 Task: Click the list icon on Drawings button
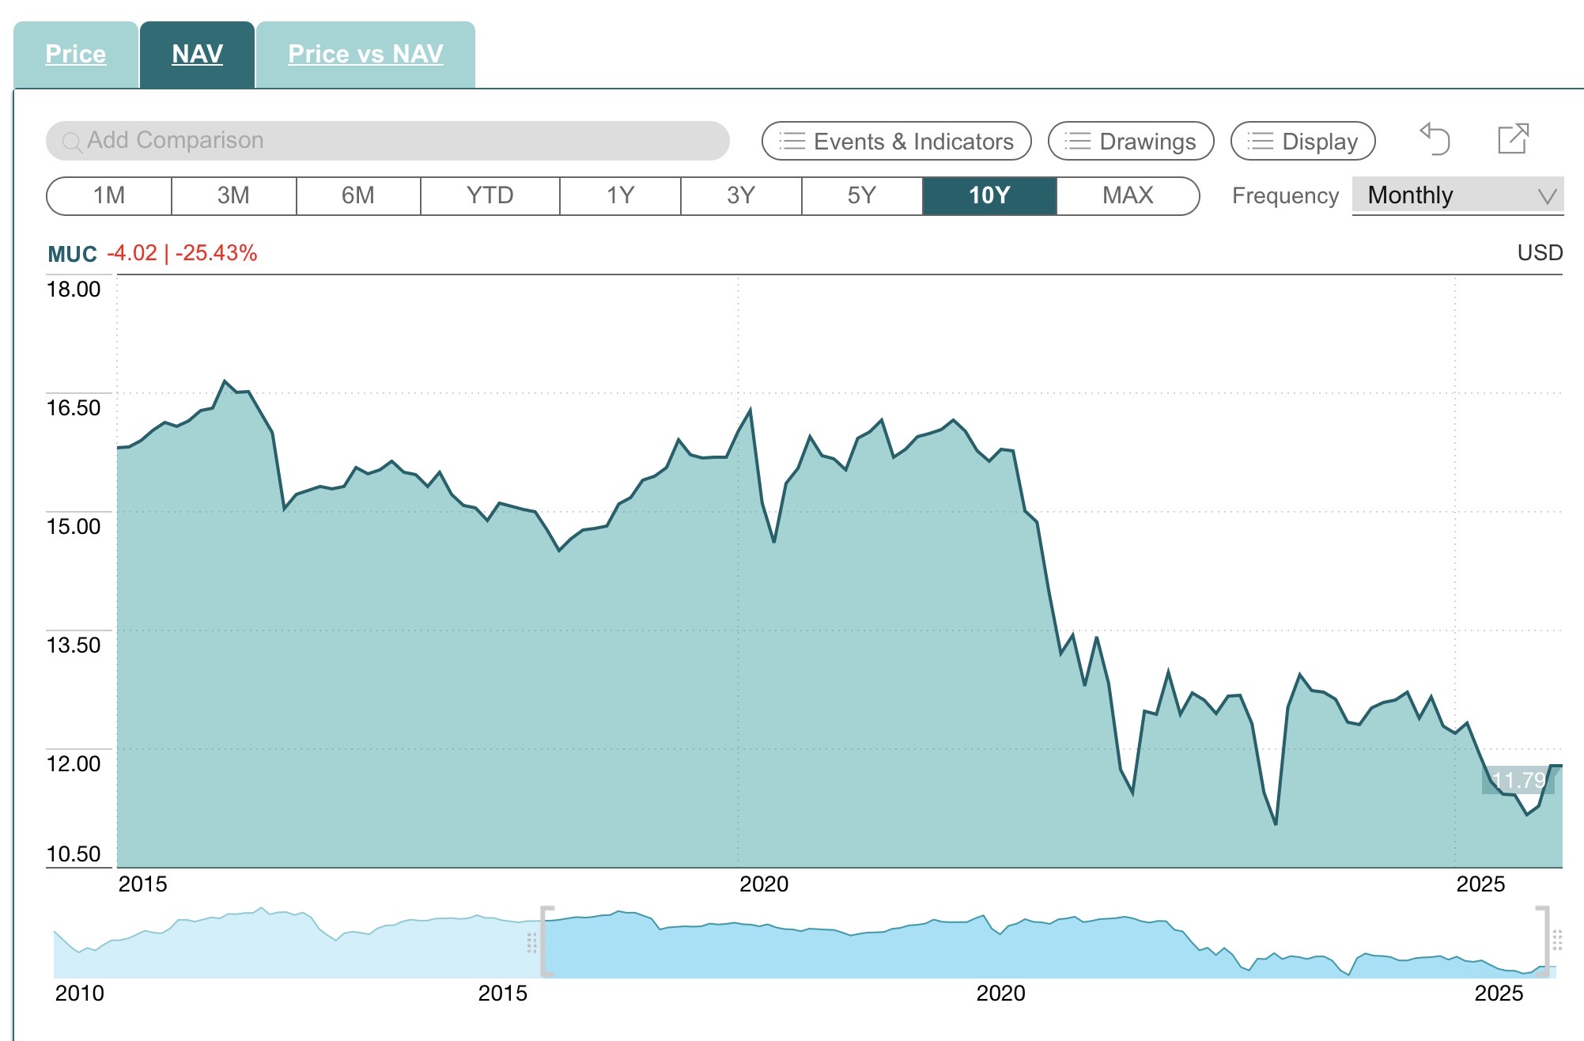(1077, 142)
